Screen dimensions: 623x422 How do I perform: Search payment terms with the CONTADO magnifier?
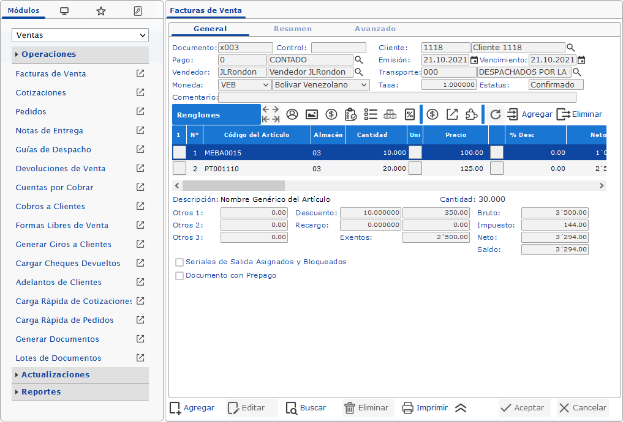(359, 61)
